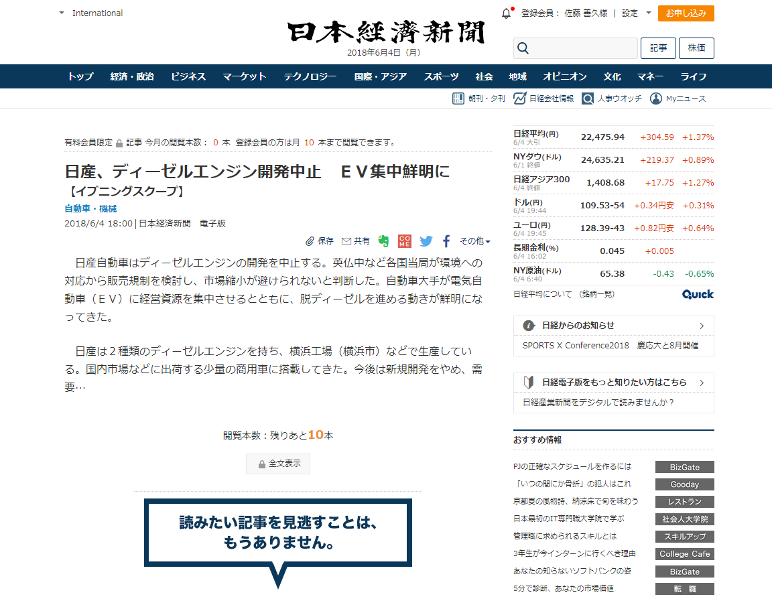This screenshot has height=605, width=772.
Task: Open 京都夏の風物詩 recommended link
Action: click(x=576, y=501)
